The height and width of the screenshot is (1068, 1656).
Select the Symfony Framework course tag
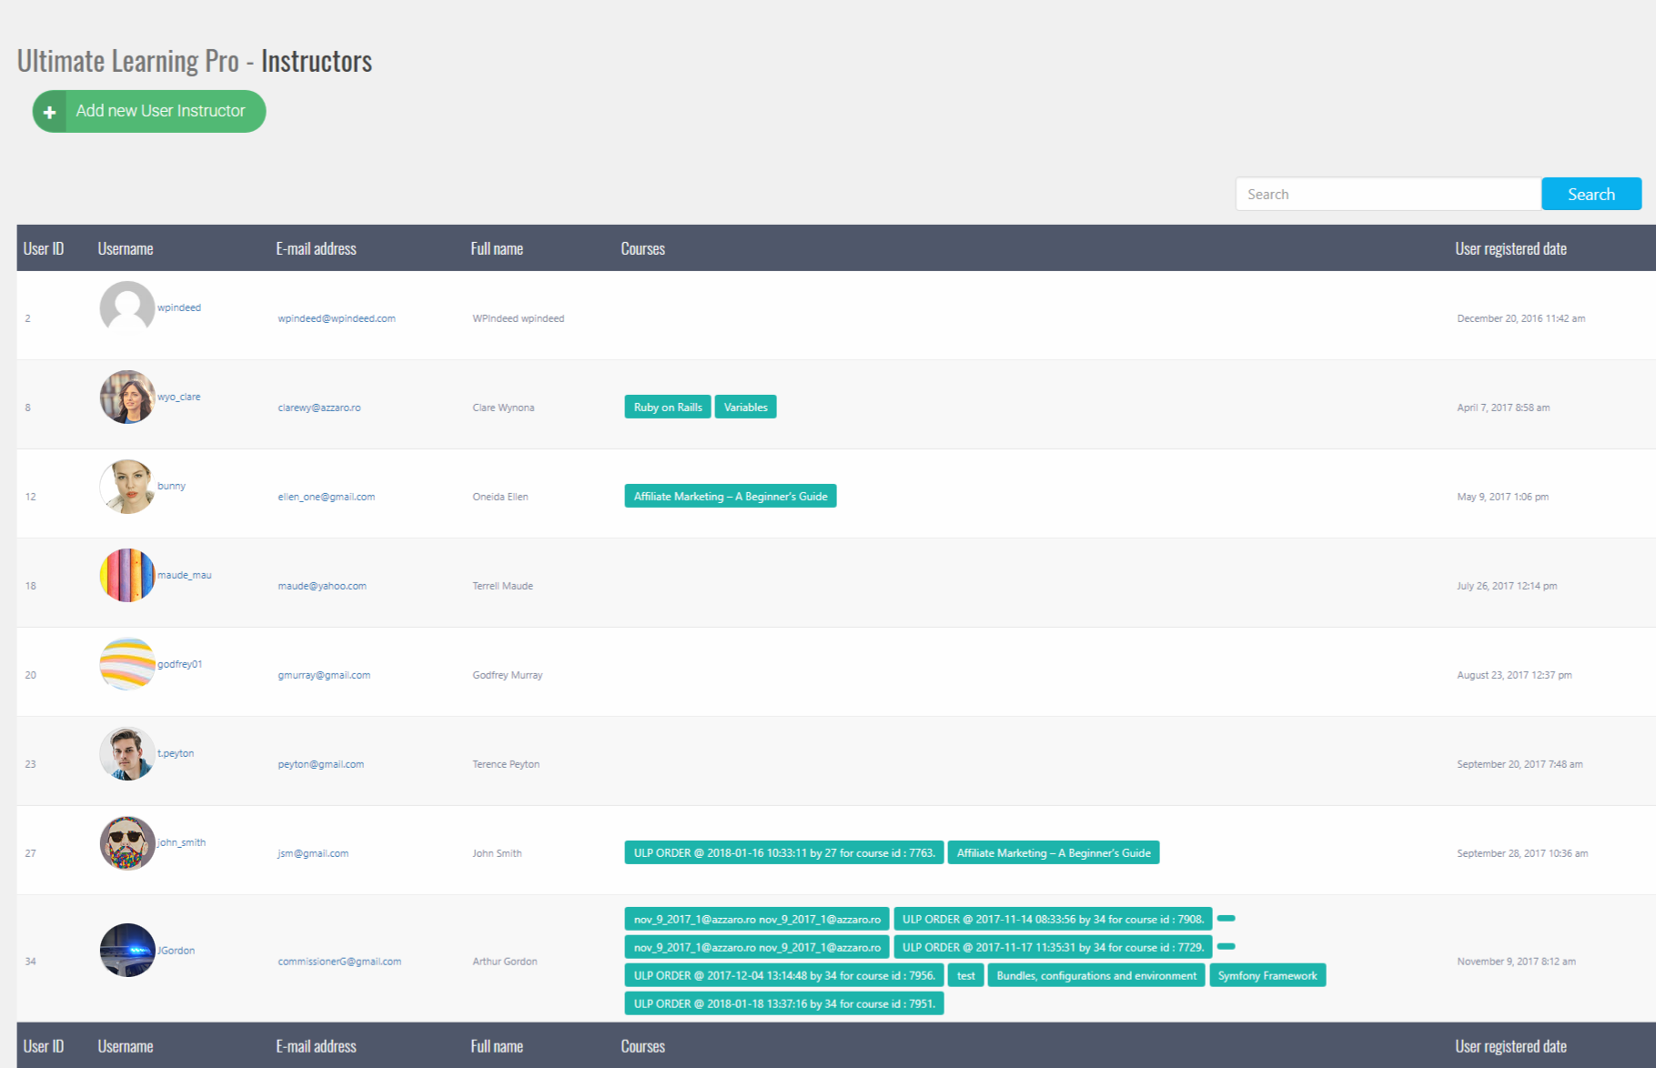click(x=1267, y=976)
